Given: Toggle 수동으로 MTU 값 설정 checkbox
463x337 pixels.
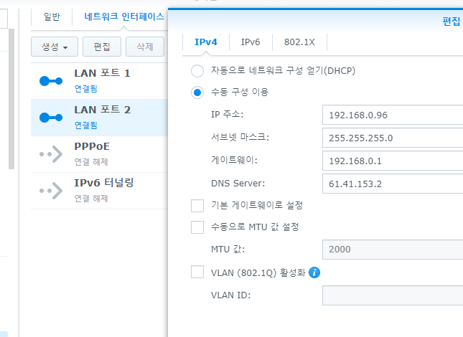Looking at the screenshot, I should point(197,227).
